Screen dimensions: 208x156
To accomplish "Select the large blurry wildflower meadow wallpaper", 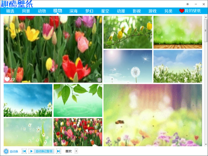I will (153, 115).
